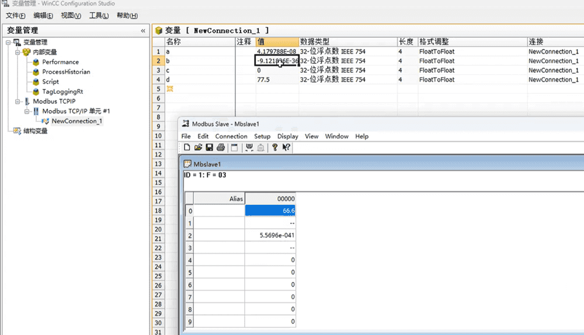Click the 数据类型 column header
Screen dimensions: 584x335
(315, 42)
